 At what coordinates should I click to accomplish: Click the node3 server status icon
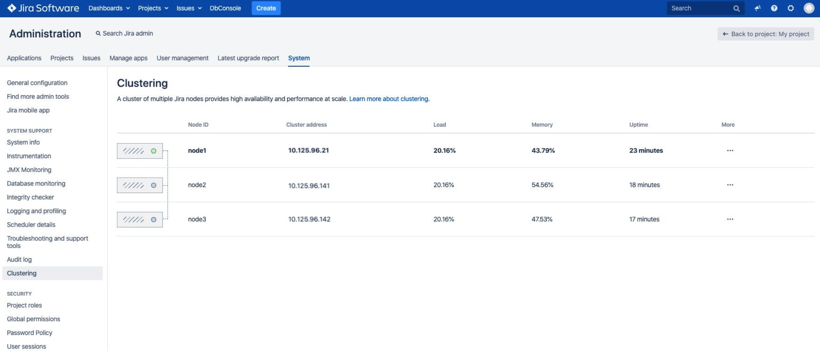click(140, 220)
